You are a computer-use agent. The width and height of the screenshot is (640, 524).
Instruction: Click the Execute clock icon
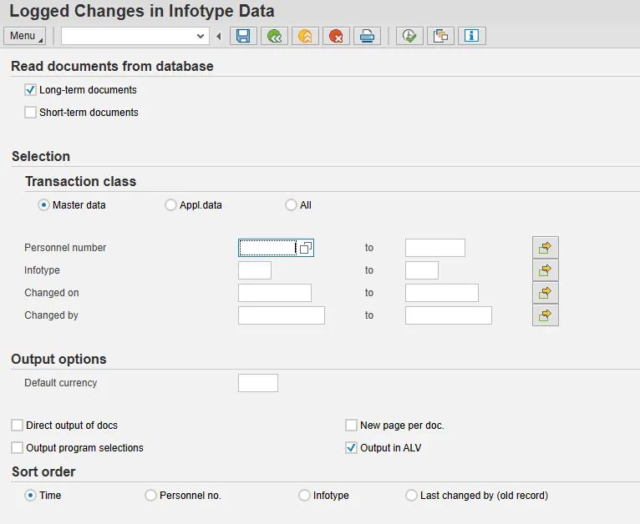pyautogui.click(x=409, y=36)
